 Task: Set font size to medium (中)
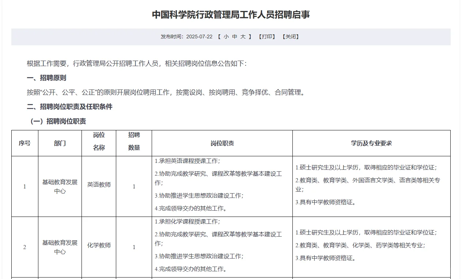point(235,37)
